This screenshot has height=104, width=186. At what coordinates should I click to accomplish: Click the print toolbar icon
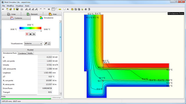(x=22, y=9)
